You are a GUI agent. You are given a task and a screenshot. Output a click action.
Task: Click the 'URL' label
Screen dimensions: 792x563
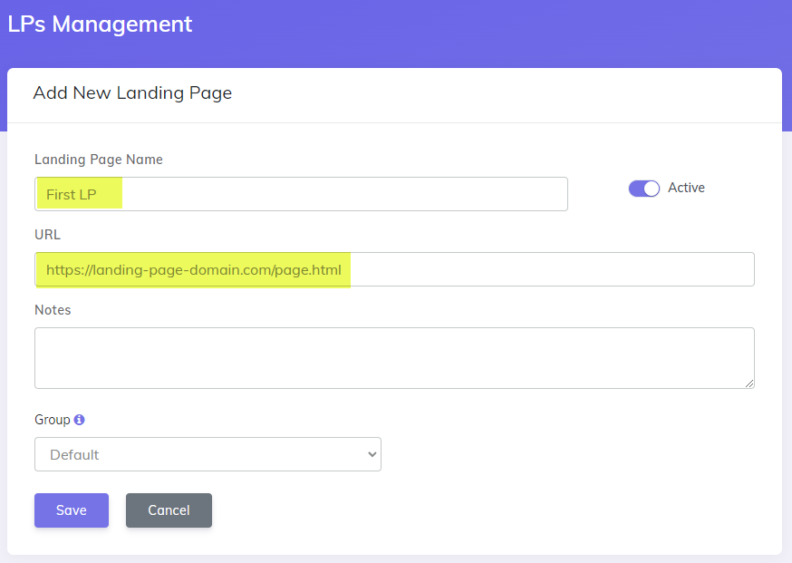(47, 235)
